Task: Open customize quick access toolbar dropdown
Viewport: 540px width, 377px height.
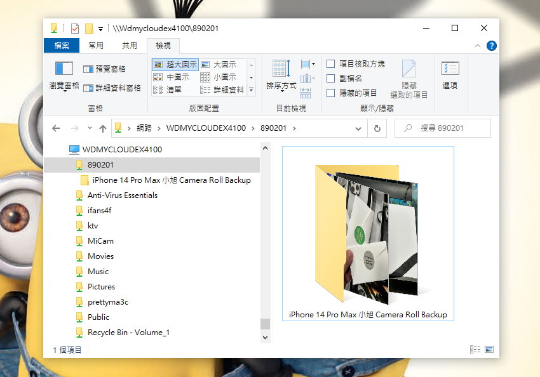Action: coord(100,29)
